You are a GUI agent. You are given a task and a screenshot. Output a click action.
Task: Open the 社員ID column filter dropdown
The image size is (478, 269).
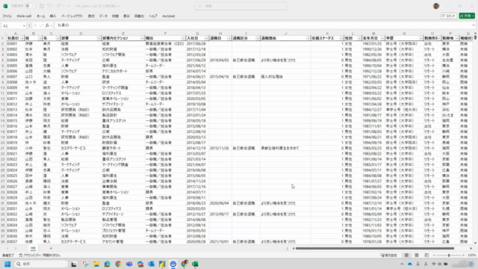click(22, 38)
